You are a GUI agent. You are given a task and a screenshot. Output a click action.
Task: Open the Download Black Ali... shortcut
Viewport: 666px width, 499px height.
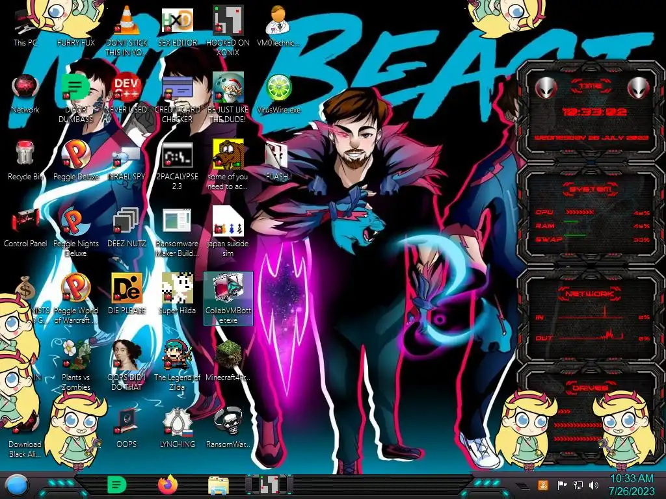click(25, 436)
